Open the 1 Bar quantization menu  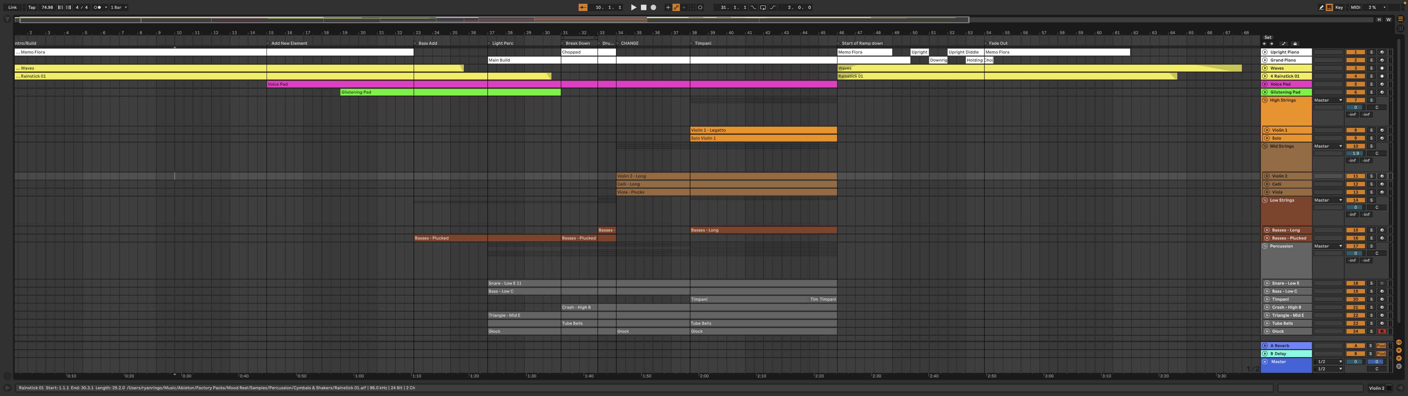(118, 8)
